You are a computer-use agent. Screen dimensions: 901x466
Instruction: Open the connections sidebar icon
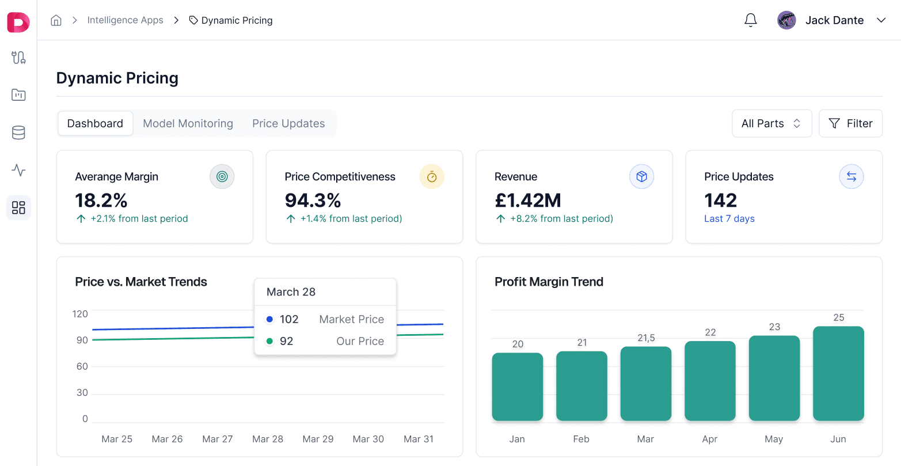(x=18, y=58)
